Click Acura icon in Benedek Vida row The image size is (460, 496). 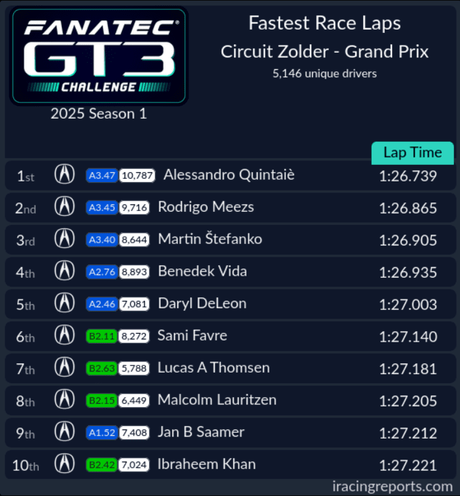click(x=65, y=271)
